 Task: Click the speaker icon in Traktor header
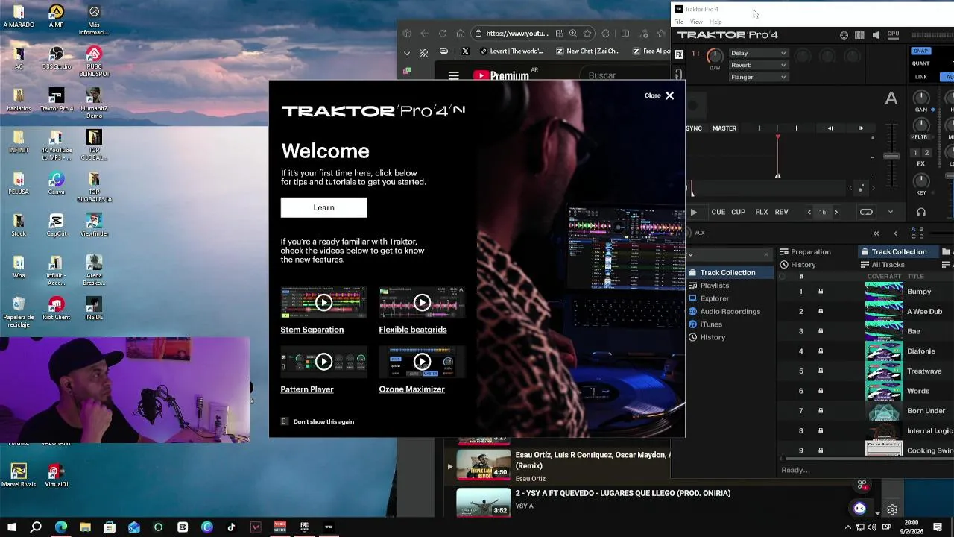[x=876, y=35]
